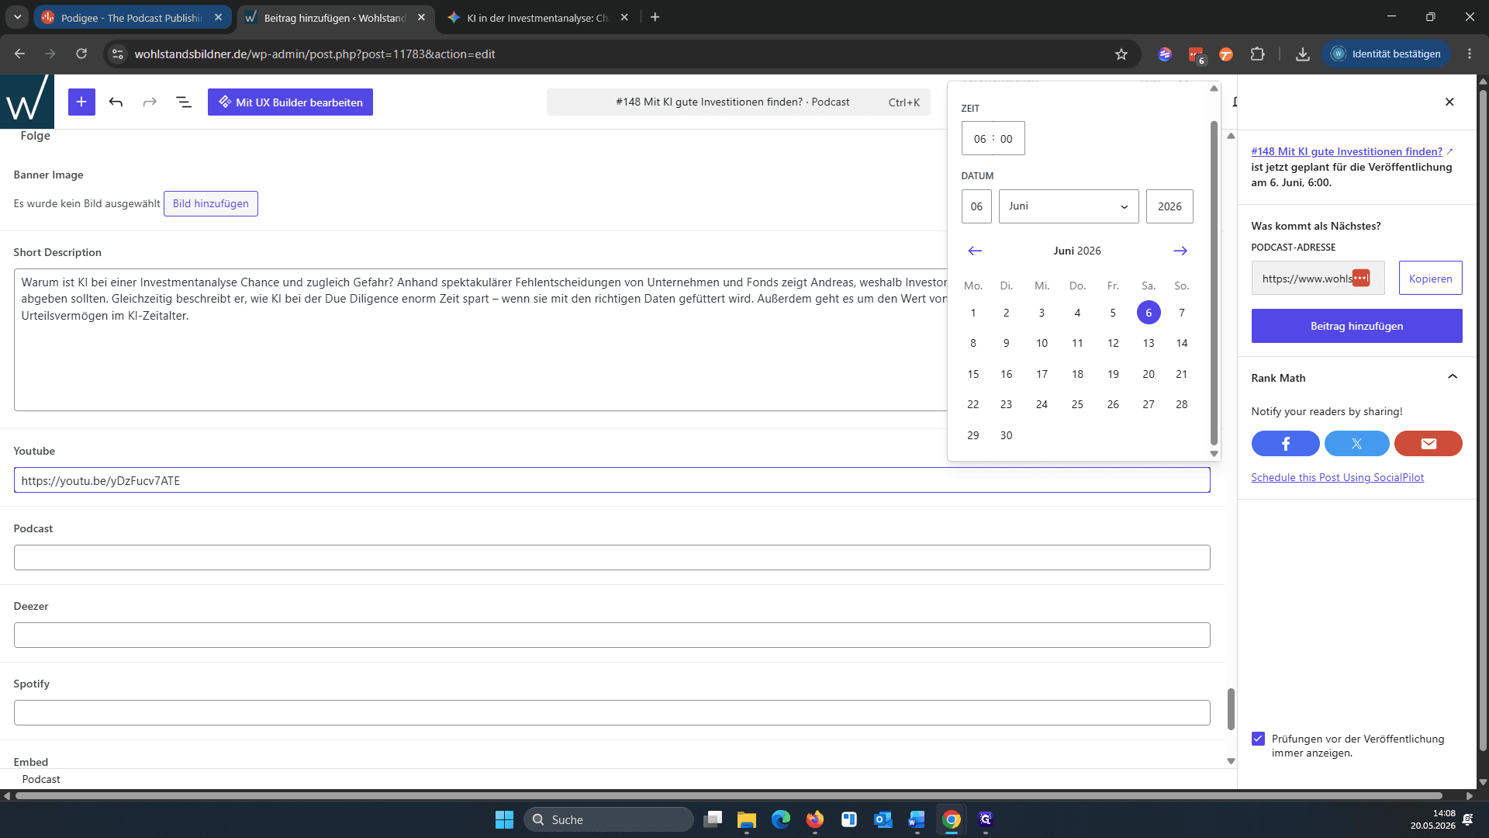The height and width of the screenshot is (838, 1489).
Task: Open the block inserter plus button
Action: pos(81,102)
